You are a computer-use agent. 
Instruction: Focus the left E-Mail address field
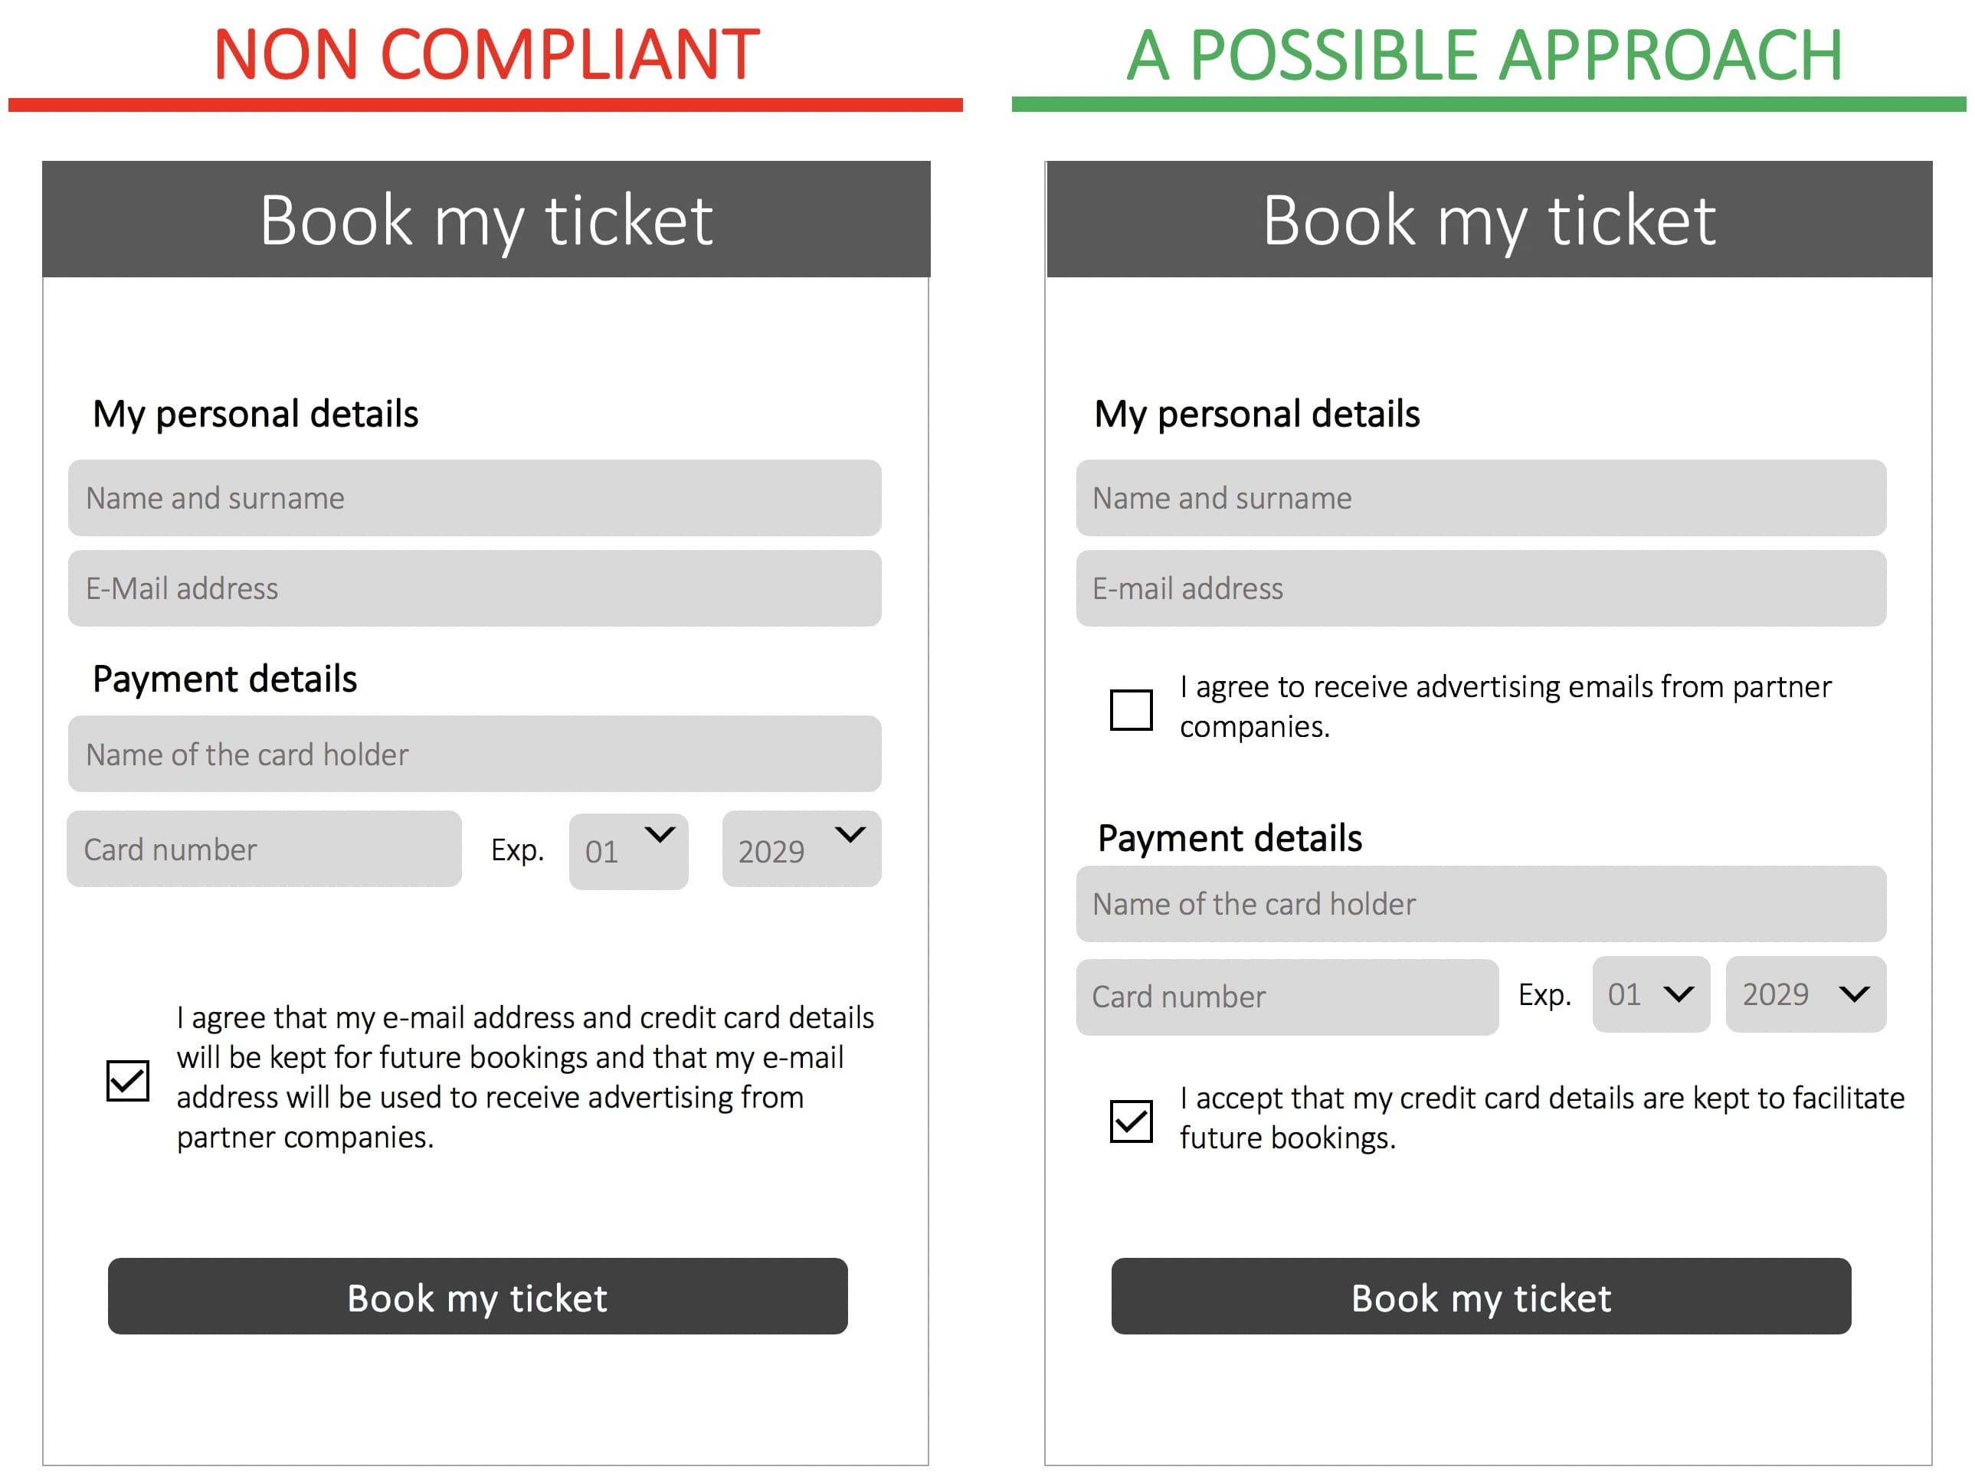click(x=475, y=588)
